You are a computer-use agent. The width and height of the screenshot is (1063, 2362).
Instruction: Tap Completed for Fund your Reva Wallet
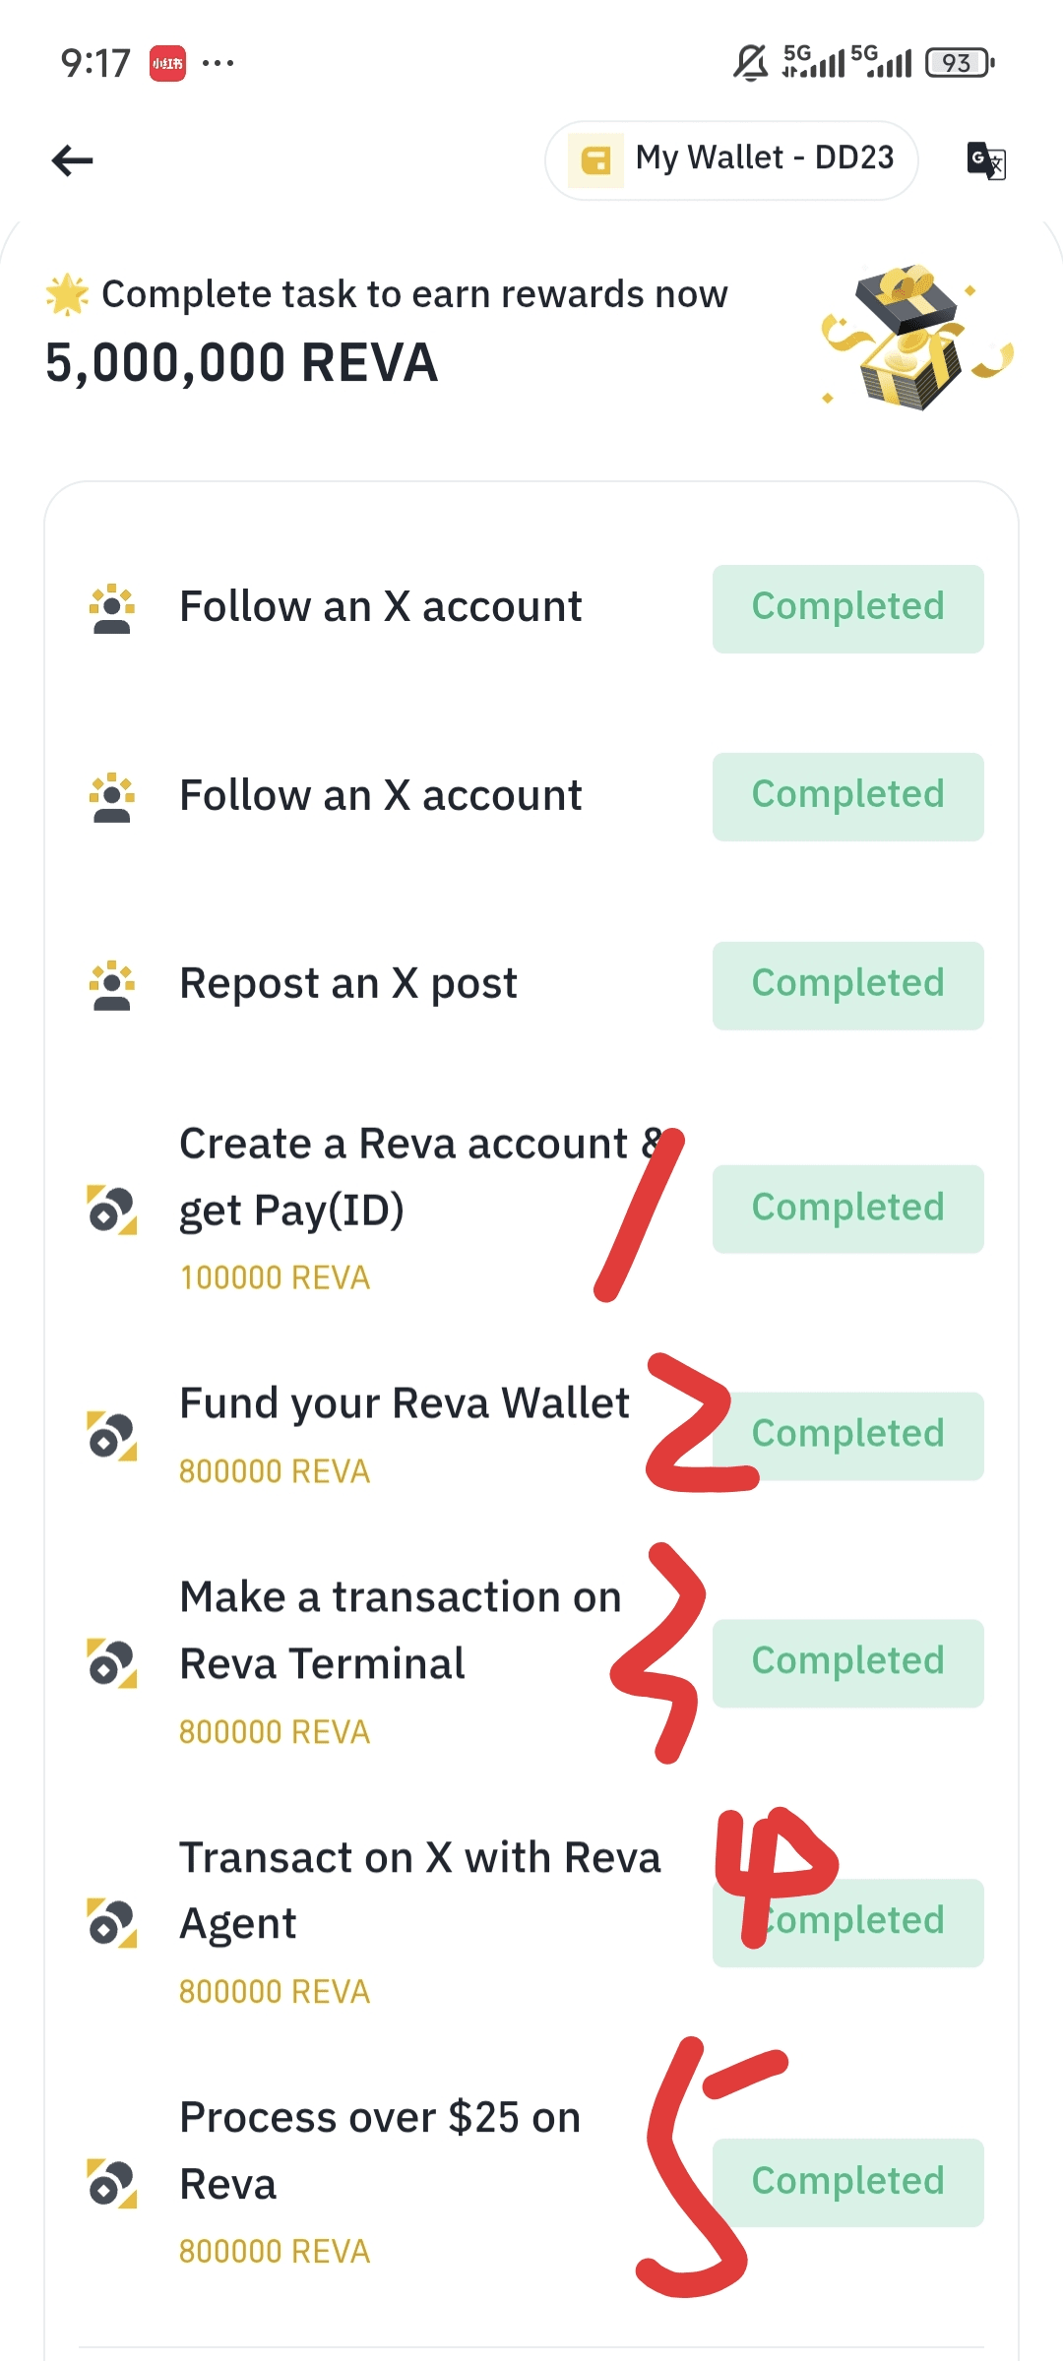[x=866, y=1436]
